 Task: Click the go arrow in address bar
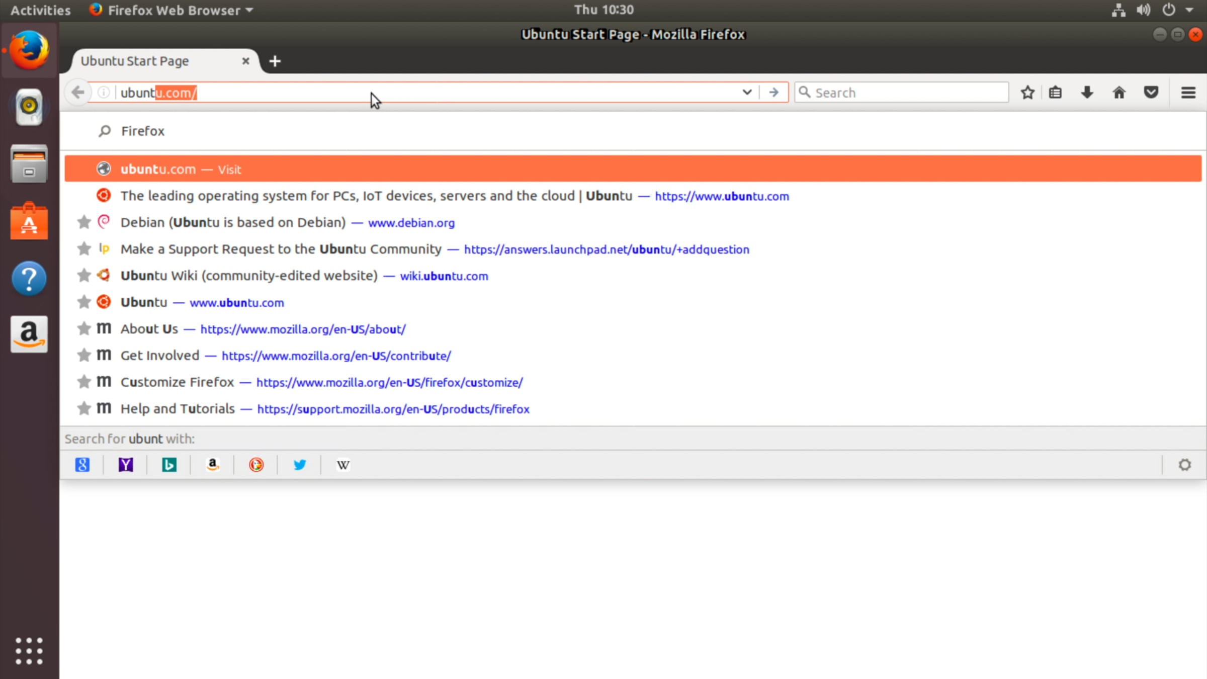tap(773, 93)
